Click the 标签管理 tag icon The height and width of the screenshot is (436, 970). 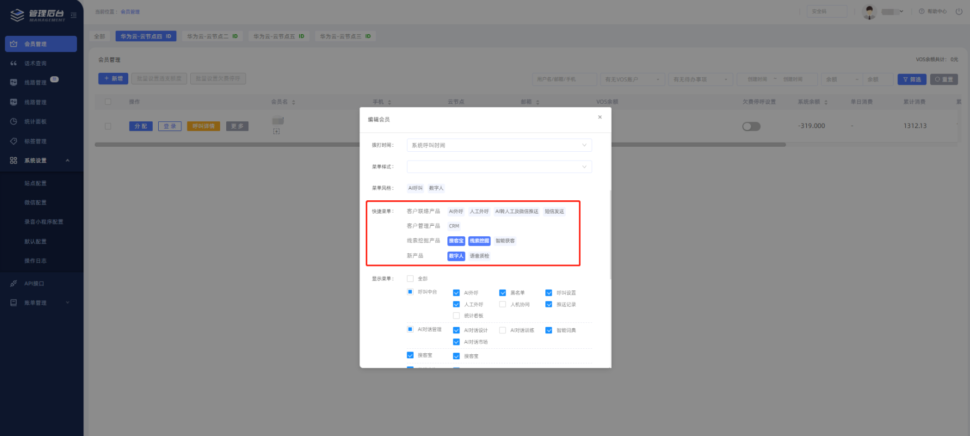pos(14,141)
